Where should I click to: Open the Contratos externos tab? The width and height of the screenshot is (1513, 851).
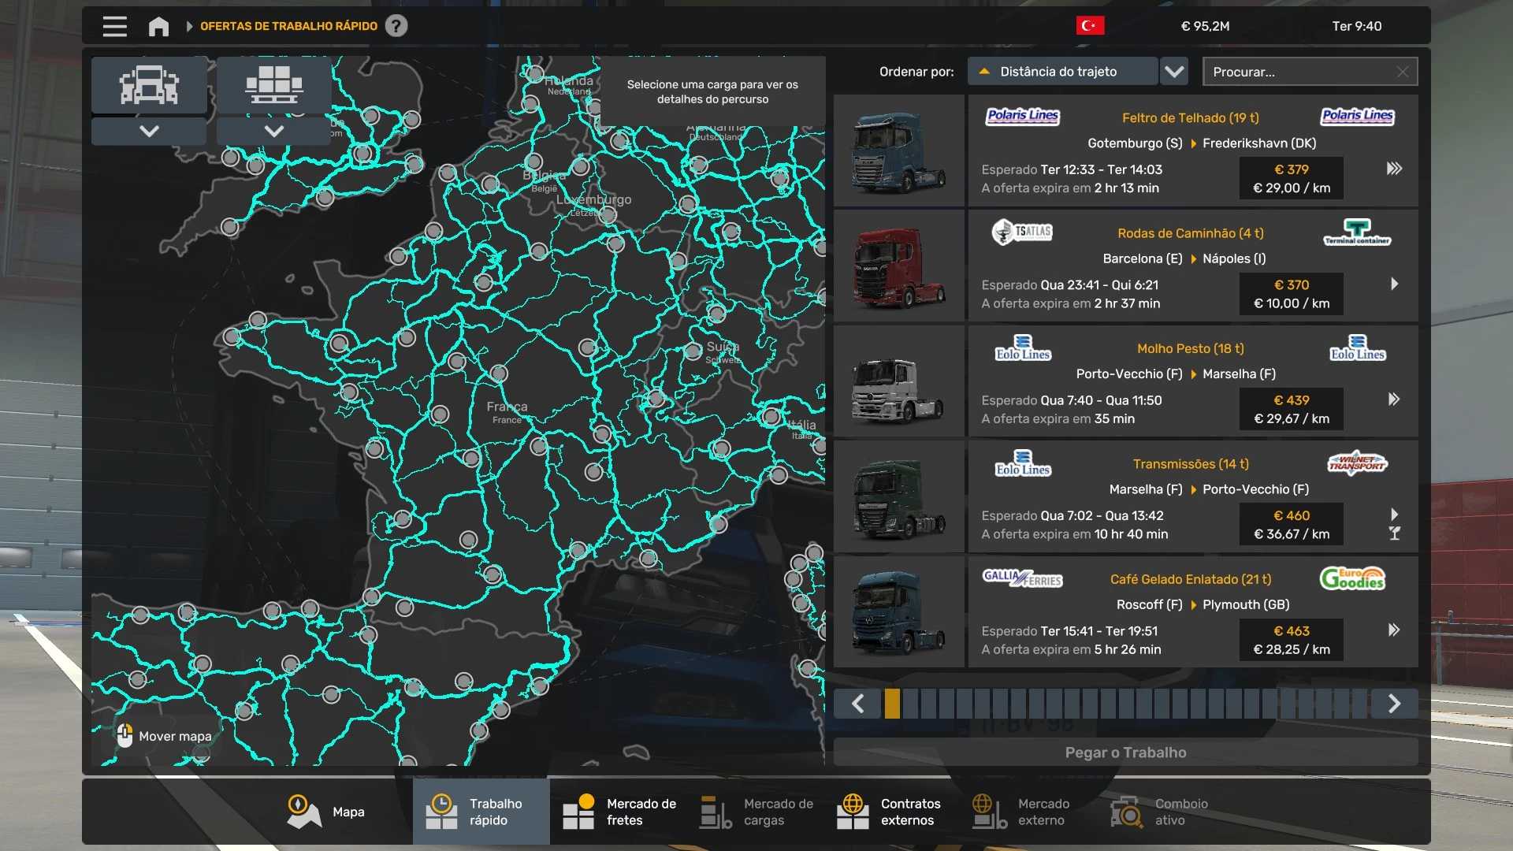[x=889, y=812]
